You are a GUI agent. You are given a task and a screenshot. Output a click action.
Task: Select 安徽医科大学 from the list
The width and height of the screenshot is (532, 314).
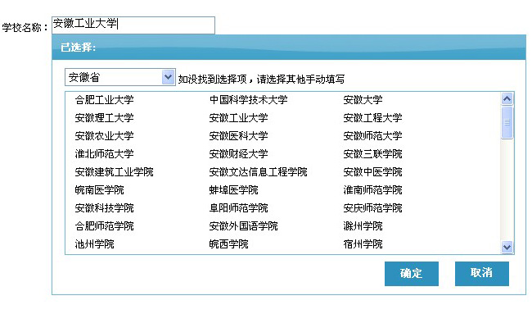coord(238,136)
